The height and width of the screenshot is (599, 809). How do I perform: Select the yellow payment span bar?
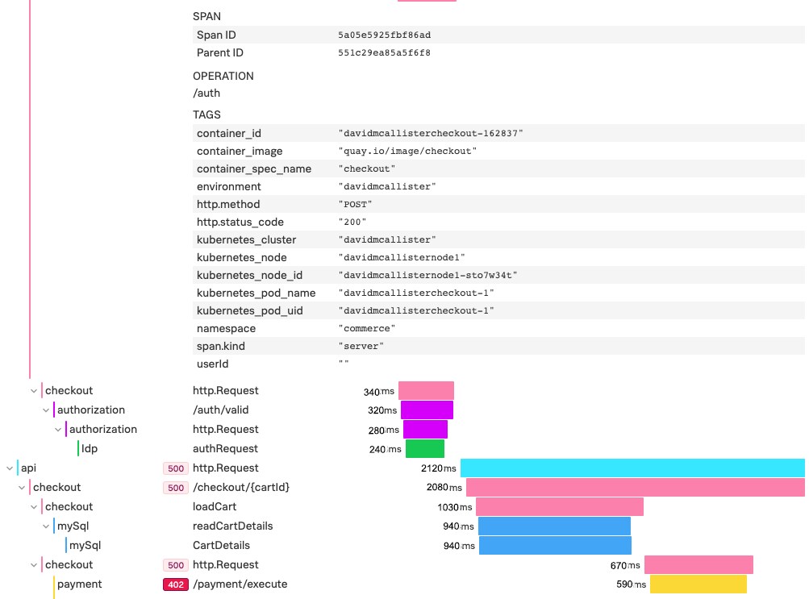pos(698,584)
